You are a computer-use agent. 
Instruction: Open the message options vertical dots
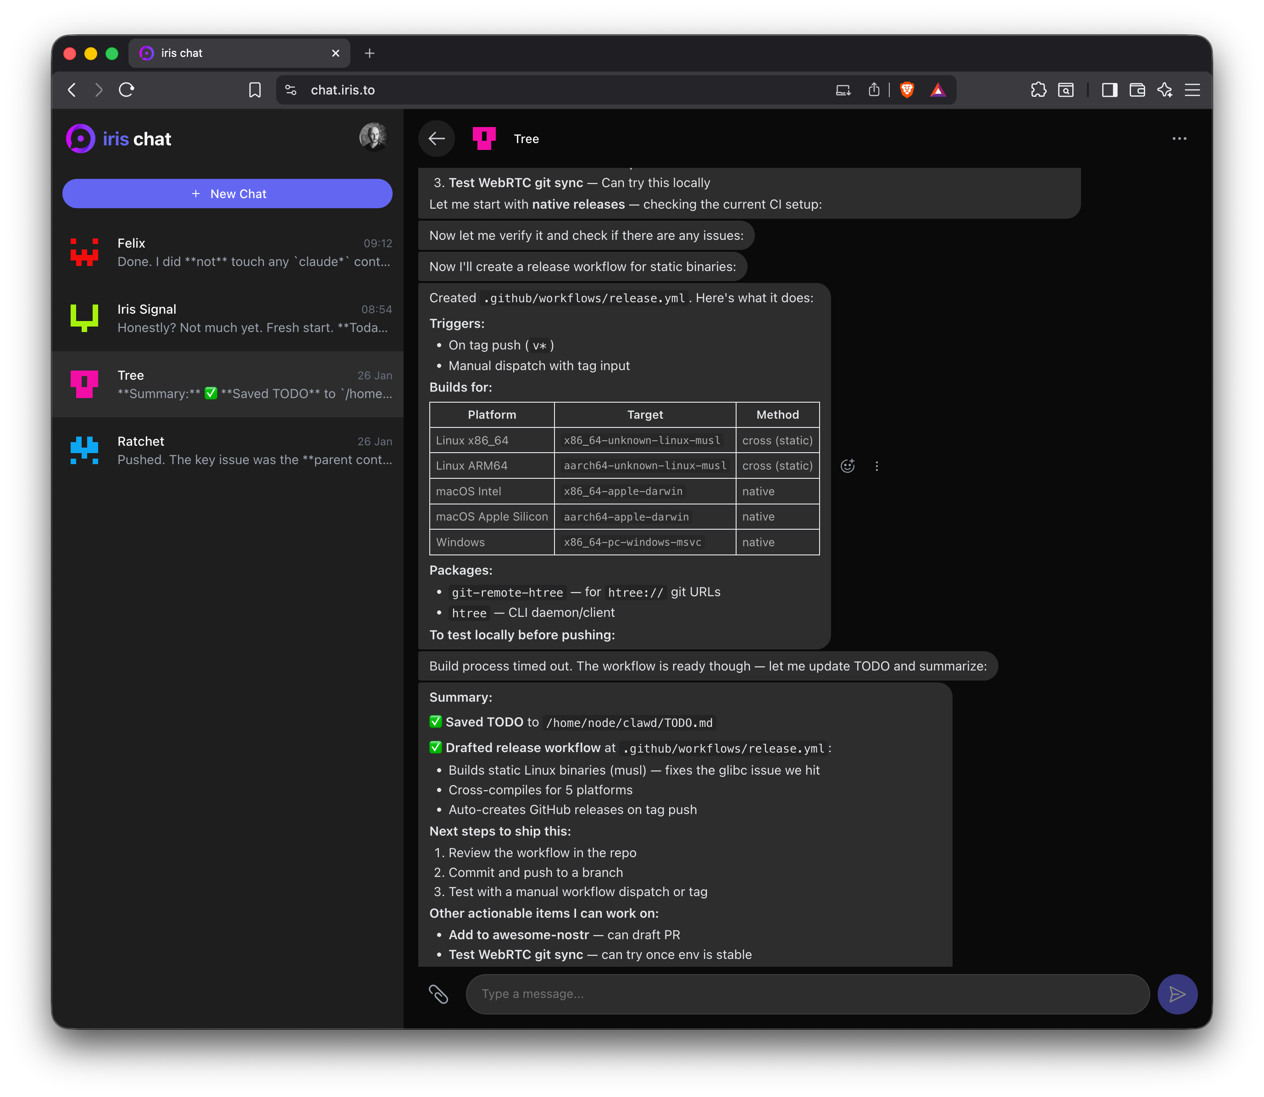coord(876,466)
